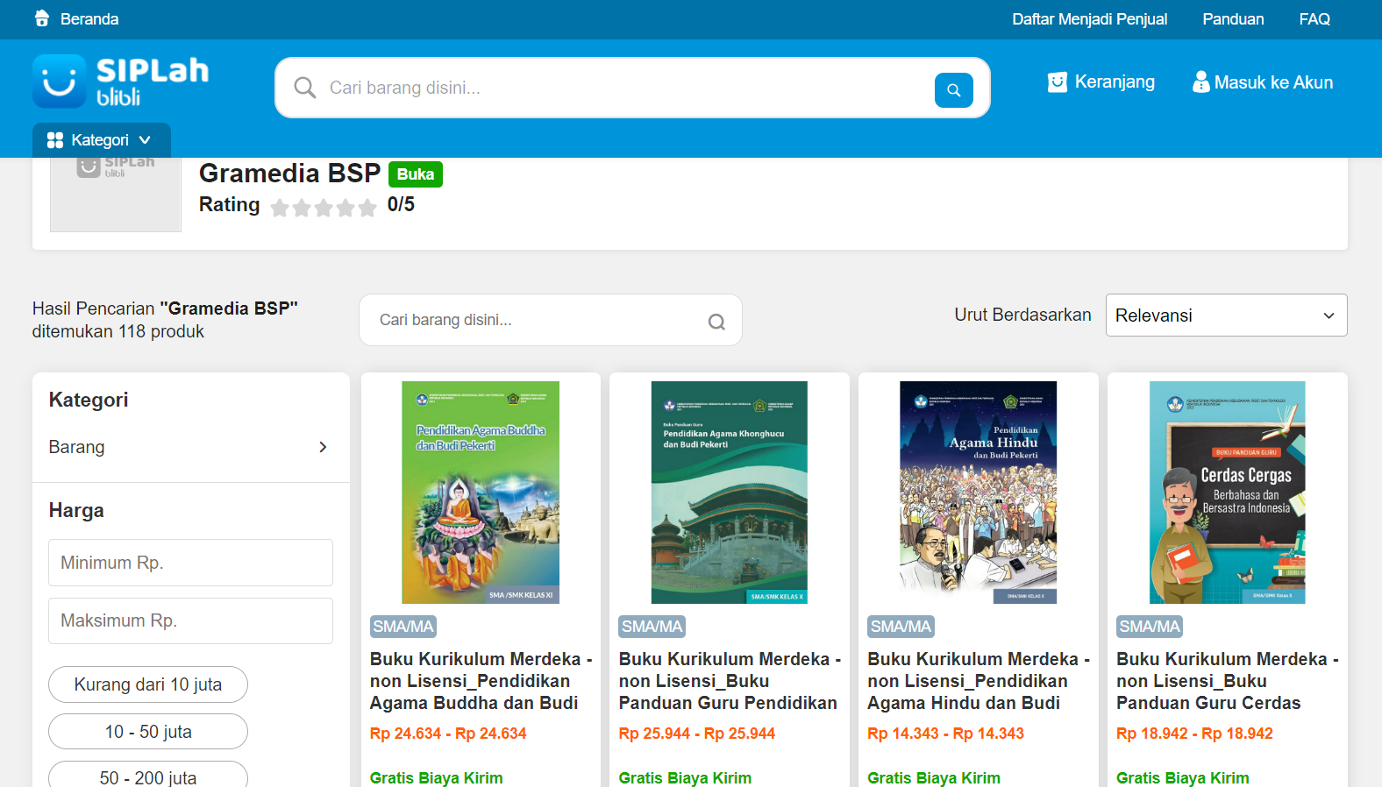This screenshot has width=1382, height=787.
Task: Click the Buka store status badge
Action: tap(416, 174)
